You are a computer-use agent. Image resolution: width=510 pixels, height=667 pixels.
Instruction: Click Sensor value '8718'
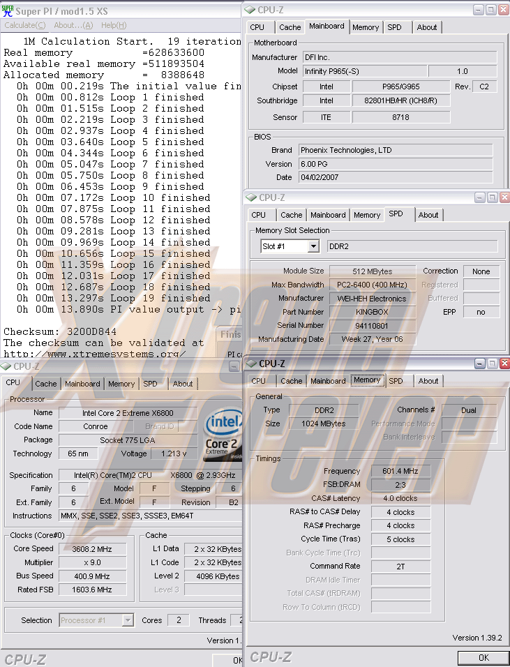[x=400, y=117]
